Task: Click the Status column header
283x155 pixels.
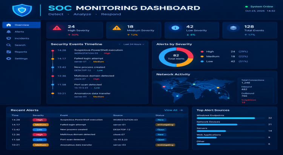Action: coord(160,115)
